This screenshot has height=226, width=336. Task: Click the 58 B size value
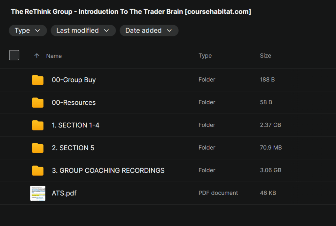[x=266, y=102]
